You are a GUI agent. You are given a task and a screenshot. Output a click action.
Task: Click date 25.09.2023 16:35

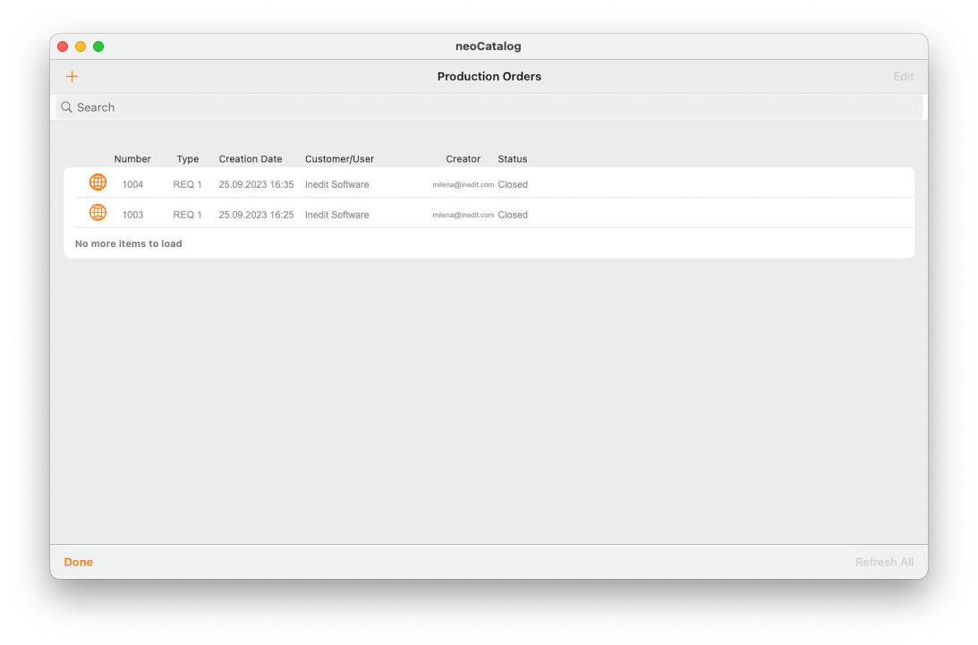coord(256,184)
